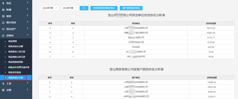Click customer amount 6690.26 cell

tap(212, 92)
